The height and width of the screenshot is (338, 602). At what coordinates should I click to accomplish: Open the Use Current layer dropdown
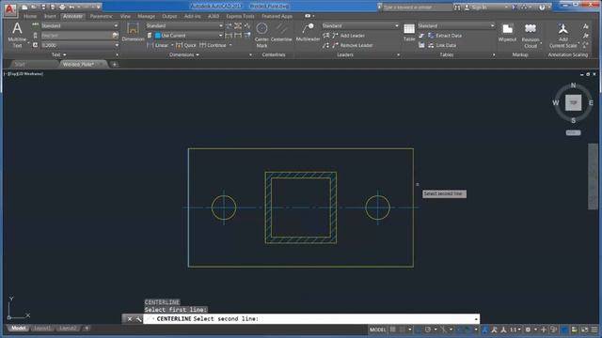coord(188,36)
